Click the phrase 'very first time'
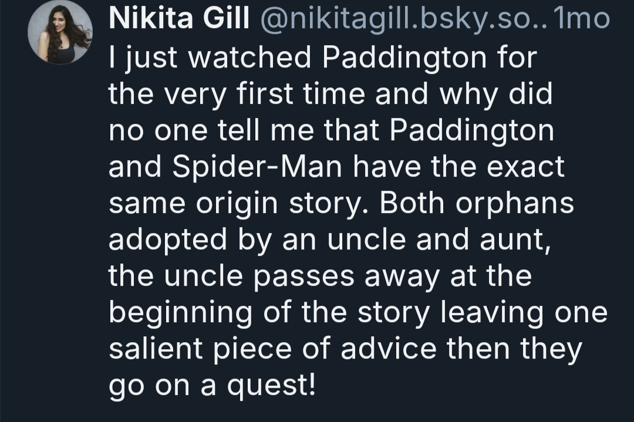The height and width of the screenshot is (422, 634). pyautogui.click(x=264, y=94)
